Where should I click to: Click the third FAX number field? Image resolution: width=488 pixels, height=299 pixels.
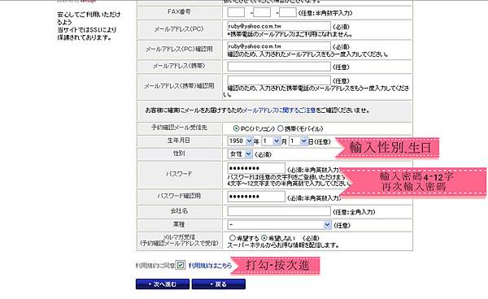coord(288,12)
